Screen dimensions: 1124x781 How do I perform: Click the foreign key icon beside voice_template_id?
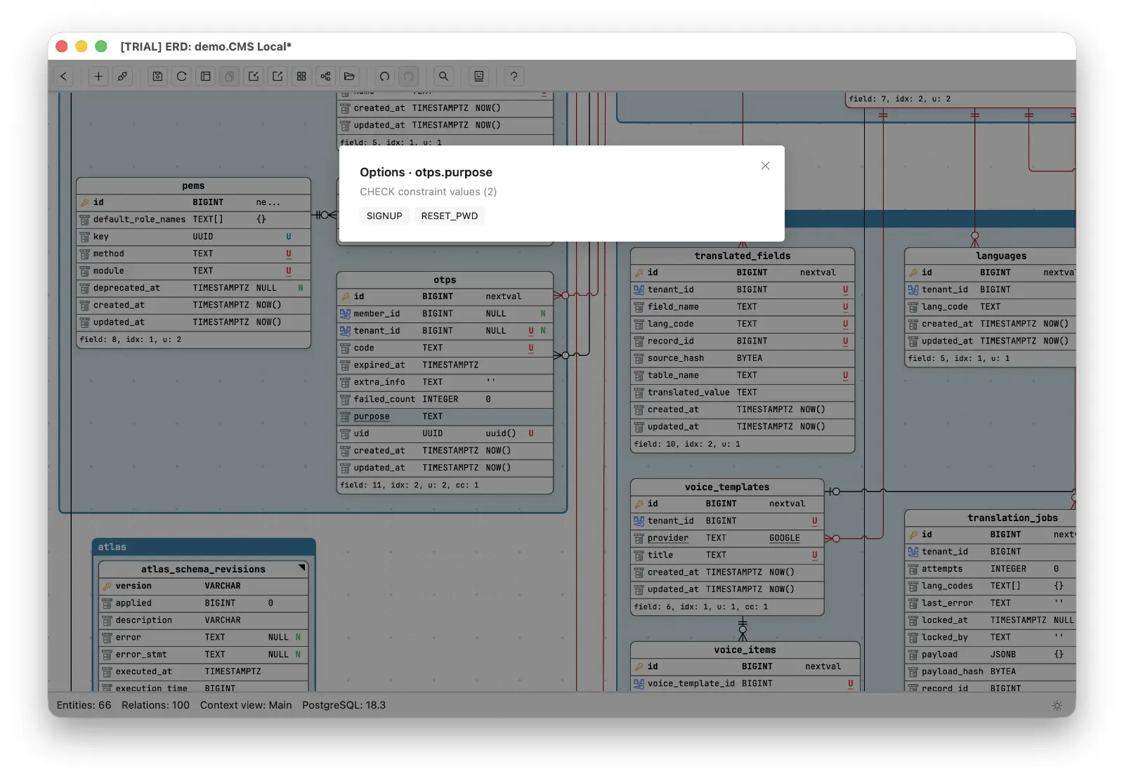click(x=639, y=683)
